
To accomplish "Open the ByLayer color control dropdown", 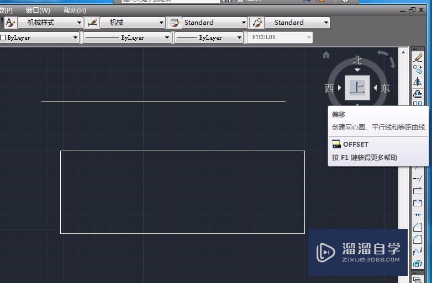I will pos(39,38).
